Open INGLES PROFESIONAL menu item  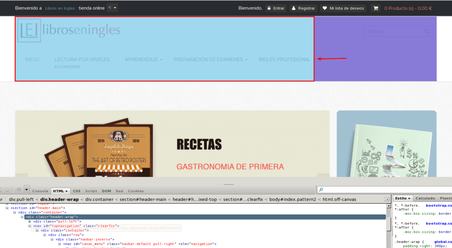point(284,60)
